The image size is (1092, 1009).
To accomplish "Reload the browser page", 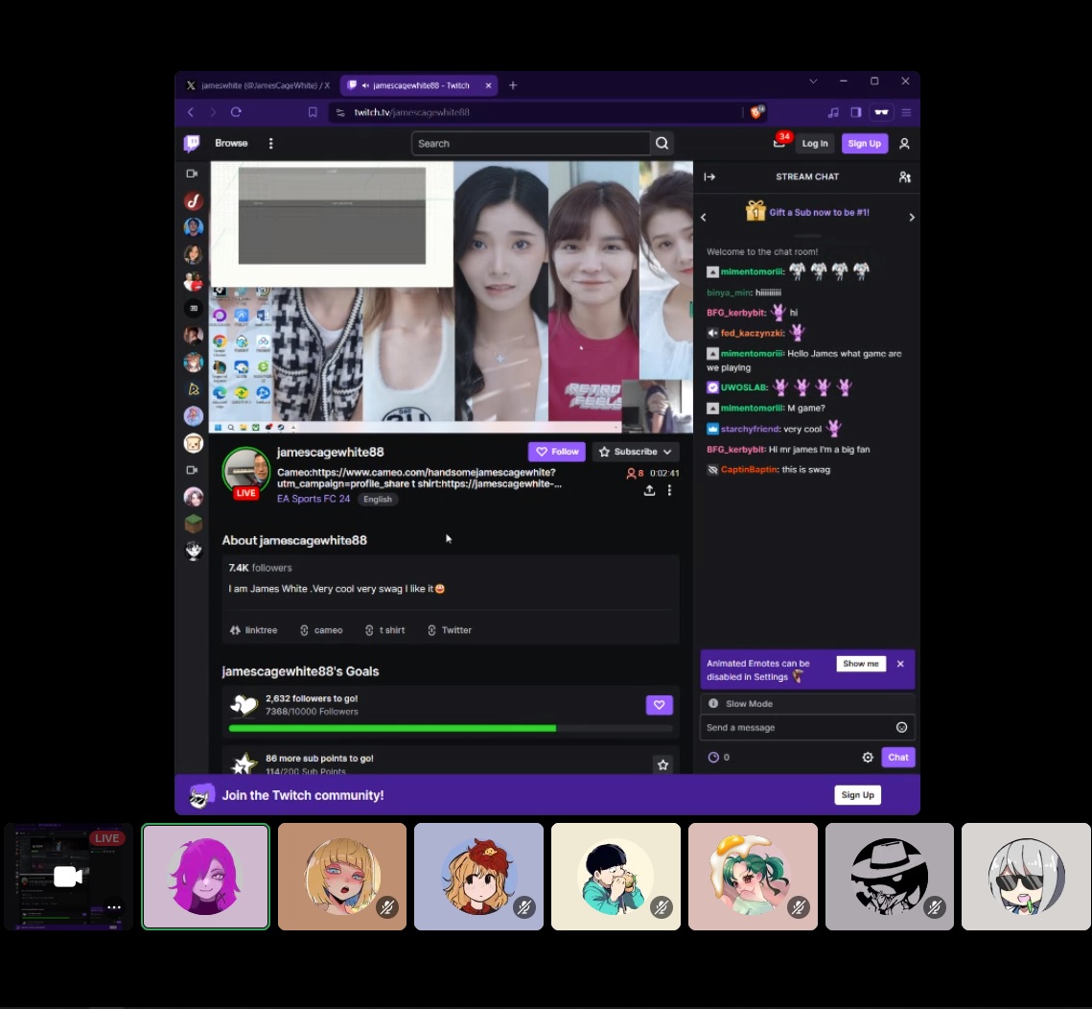I will (236, 112).
